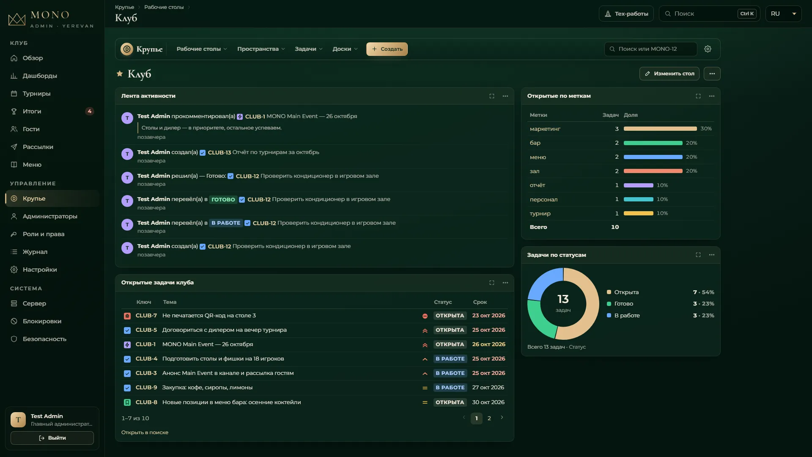Image resolution: width=812 pixels, height=457 pixels.
Task: Click the checkbox type icon of CLUB-4
Action: click(127, 359)
